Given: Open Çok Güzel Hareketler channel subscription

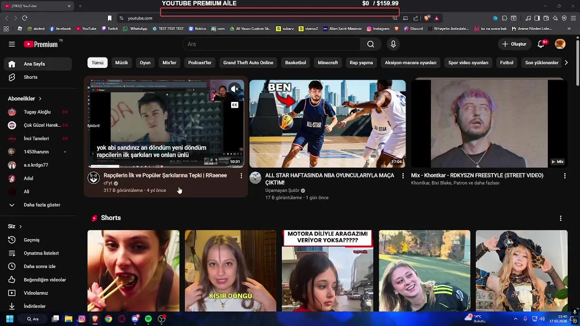Looking at the screenshot, I should (38, 125).
